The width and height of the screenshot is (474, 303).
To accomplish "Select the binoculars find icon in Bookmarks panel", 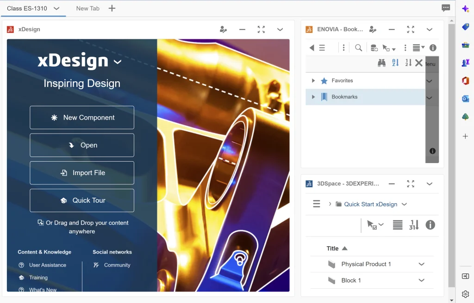I will [381, 63].
